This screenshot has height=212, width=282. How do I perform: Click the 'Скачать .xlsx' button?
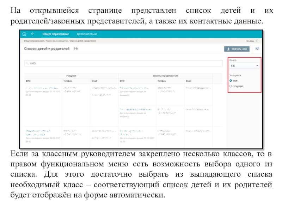pyautogui.click(x=237, y=49)
